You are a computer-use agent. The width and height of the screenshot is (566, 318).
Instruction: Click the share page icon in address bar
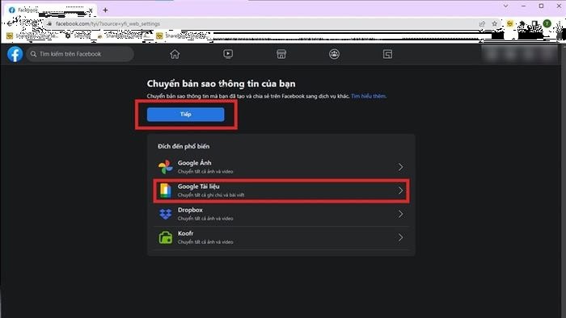coord(482,23)
